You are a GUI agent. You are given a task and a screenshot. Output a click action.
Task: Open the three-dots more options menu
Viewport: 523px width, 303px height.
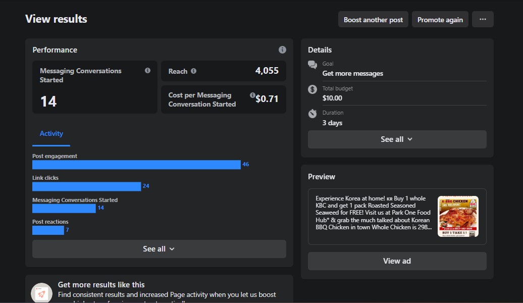click(483, 20)
